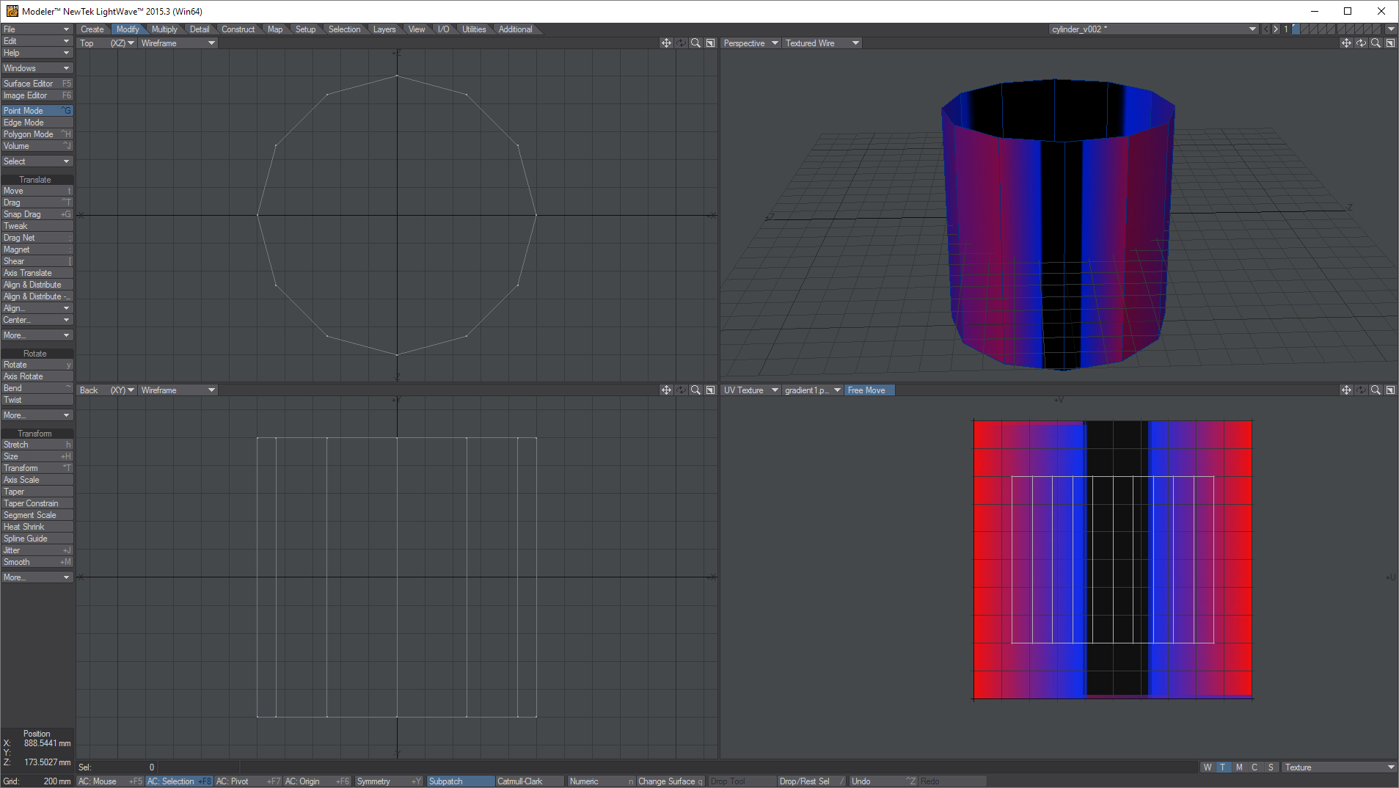Enable the W weight map button

[x=1207, y=767]
